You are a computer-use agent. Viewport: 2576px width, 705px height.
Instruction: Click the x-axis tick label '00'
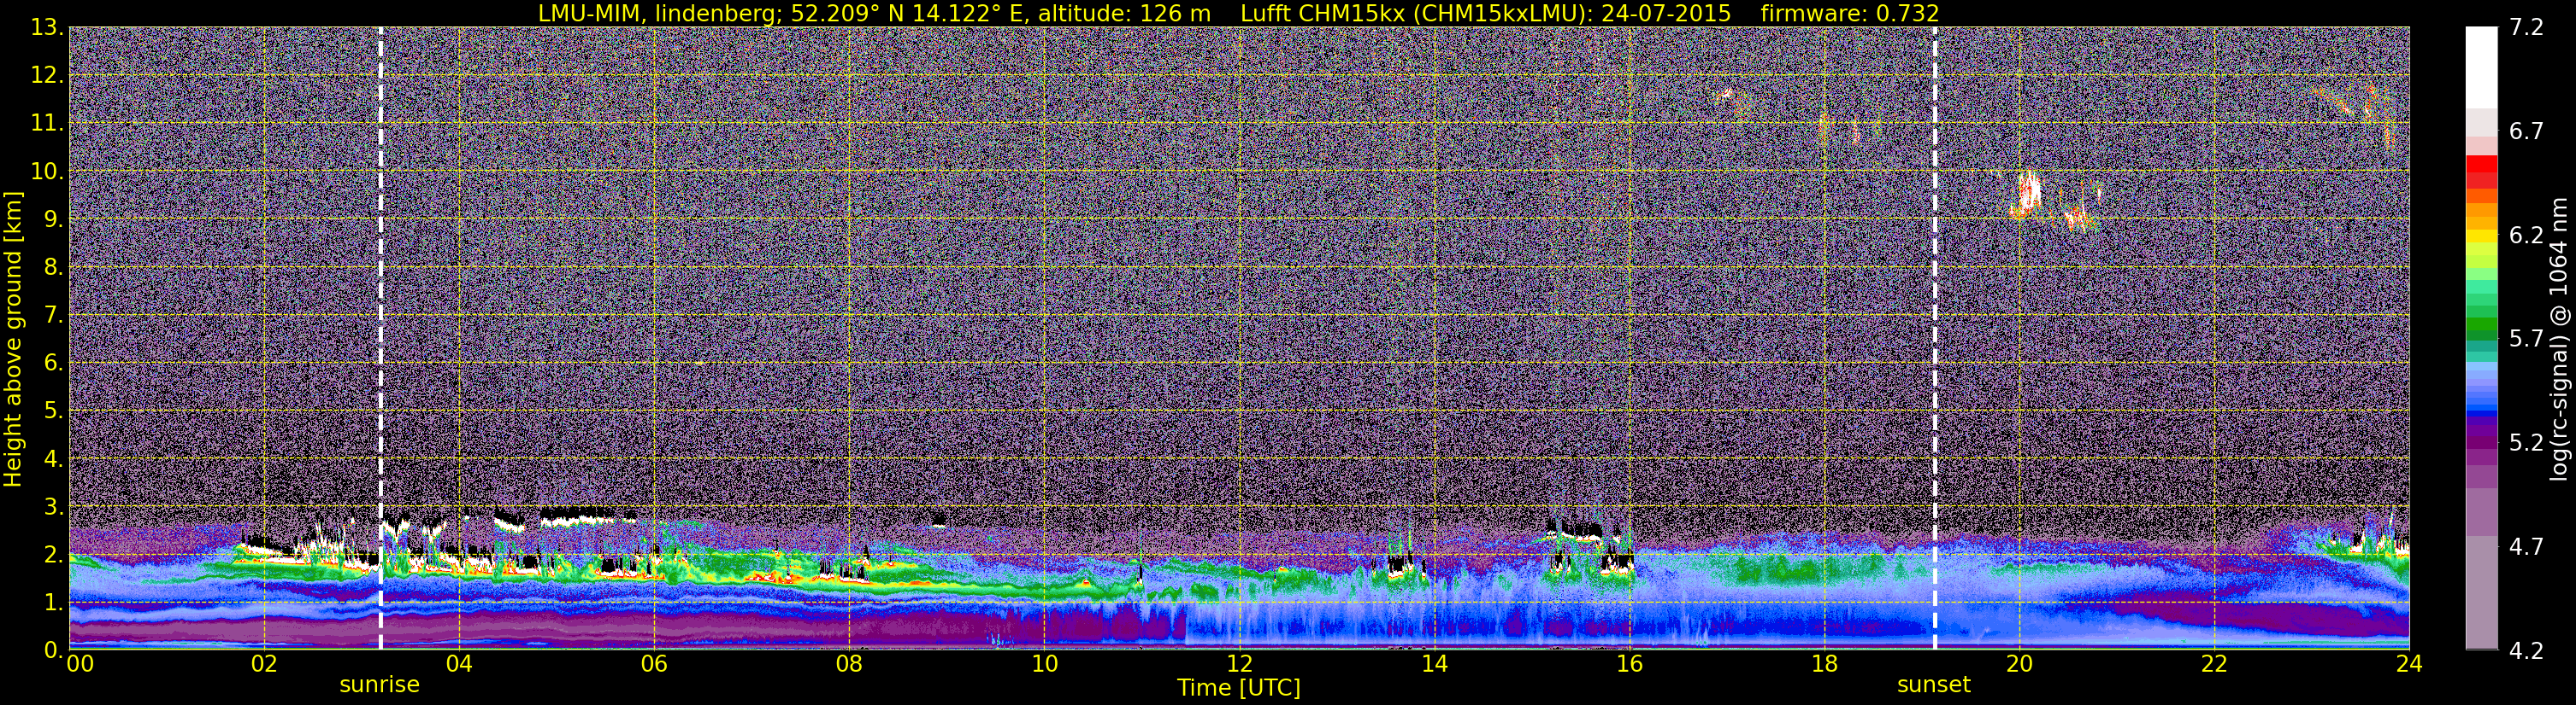80,665
